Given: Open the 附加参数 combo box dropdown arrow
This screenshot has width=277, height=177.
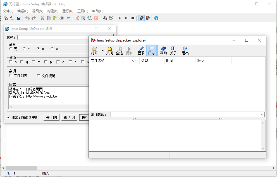Looking at the screenshot, I should 262,115.
